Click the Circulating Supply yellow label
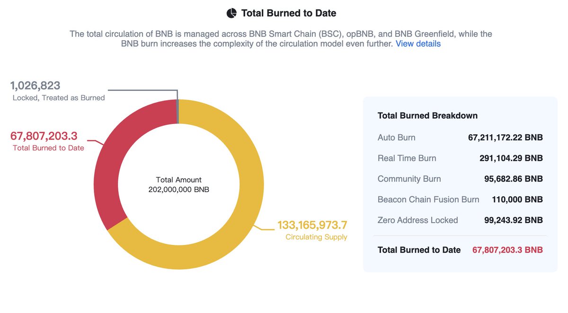This screenshot has width=568, height=313. coord(316,237)
